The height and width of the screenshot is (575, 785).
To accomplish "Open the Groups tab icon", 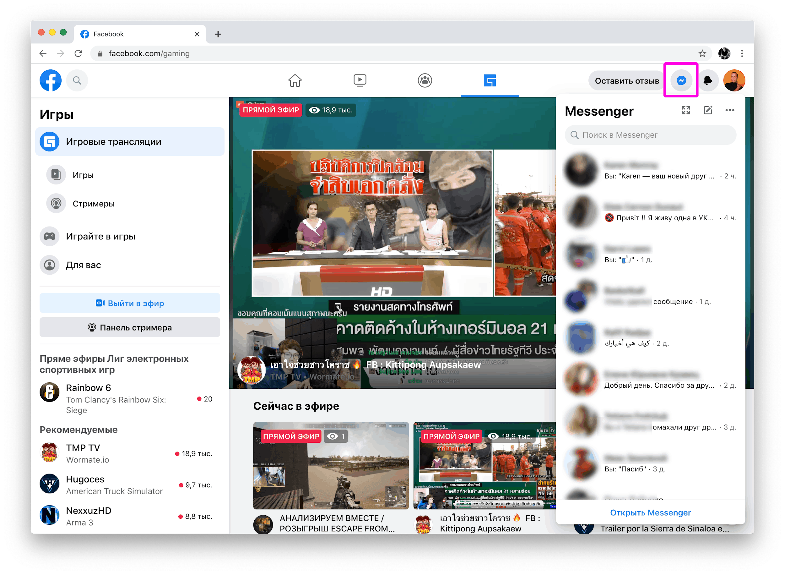I will [x=425, y=80].
